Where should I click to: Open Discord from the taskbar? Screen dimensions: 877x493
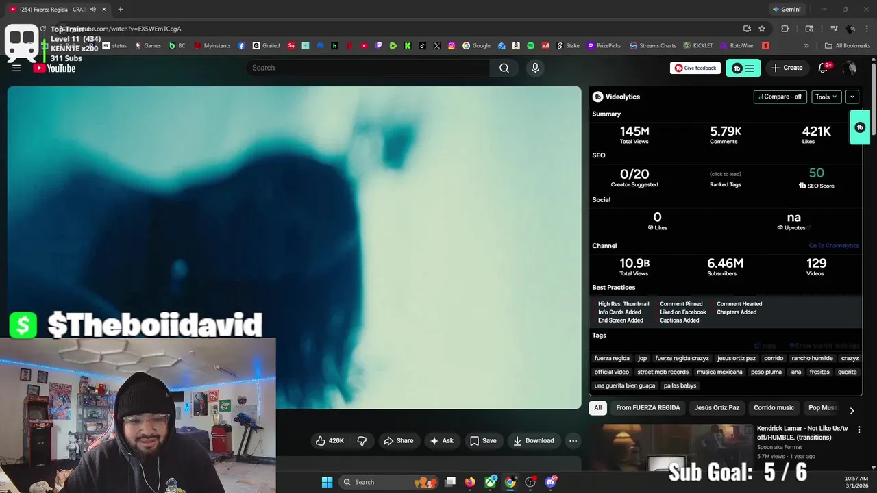550,482
